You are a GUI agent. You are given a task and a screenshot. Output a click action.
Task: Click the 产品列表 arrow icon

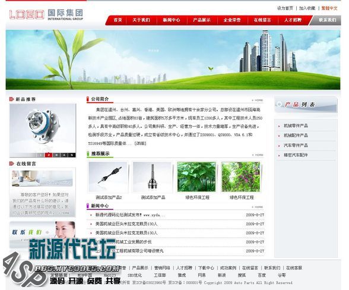click(x=279, y=104)
